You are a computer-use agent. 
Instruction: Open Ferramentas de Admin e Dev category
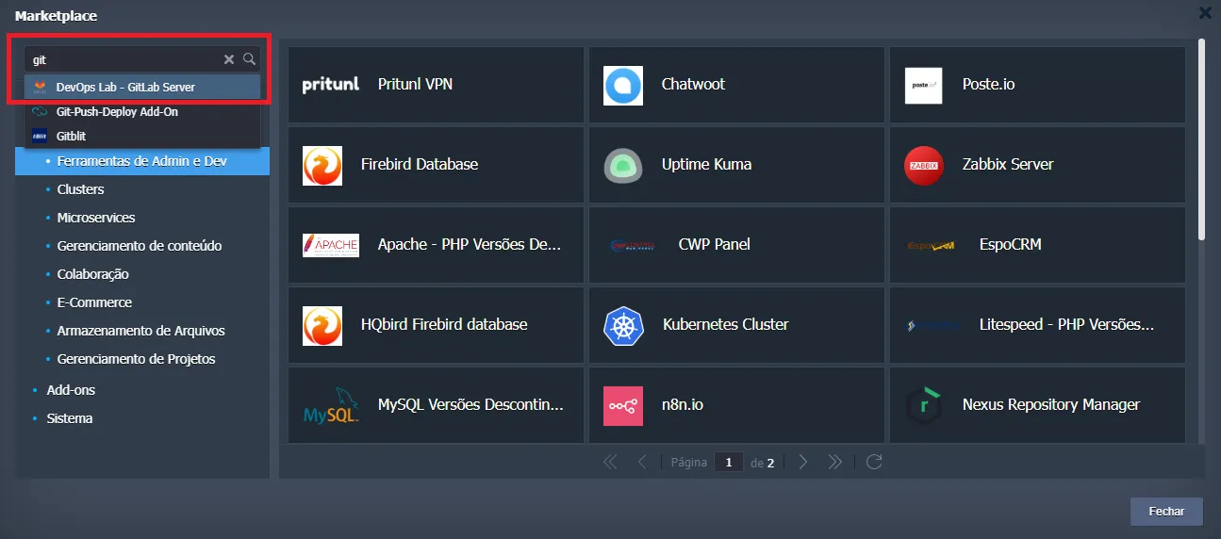142,161
